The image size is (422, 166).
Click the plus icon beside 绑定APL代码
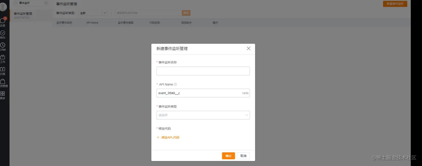coord(158,137)
